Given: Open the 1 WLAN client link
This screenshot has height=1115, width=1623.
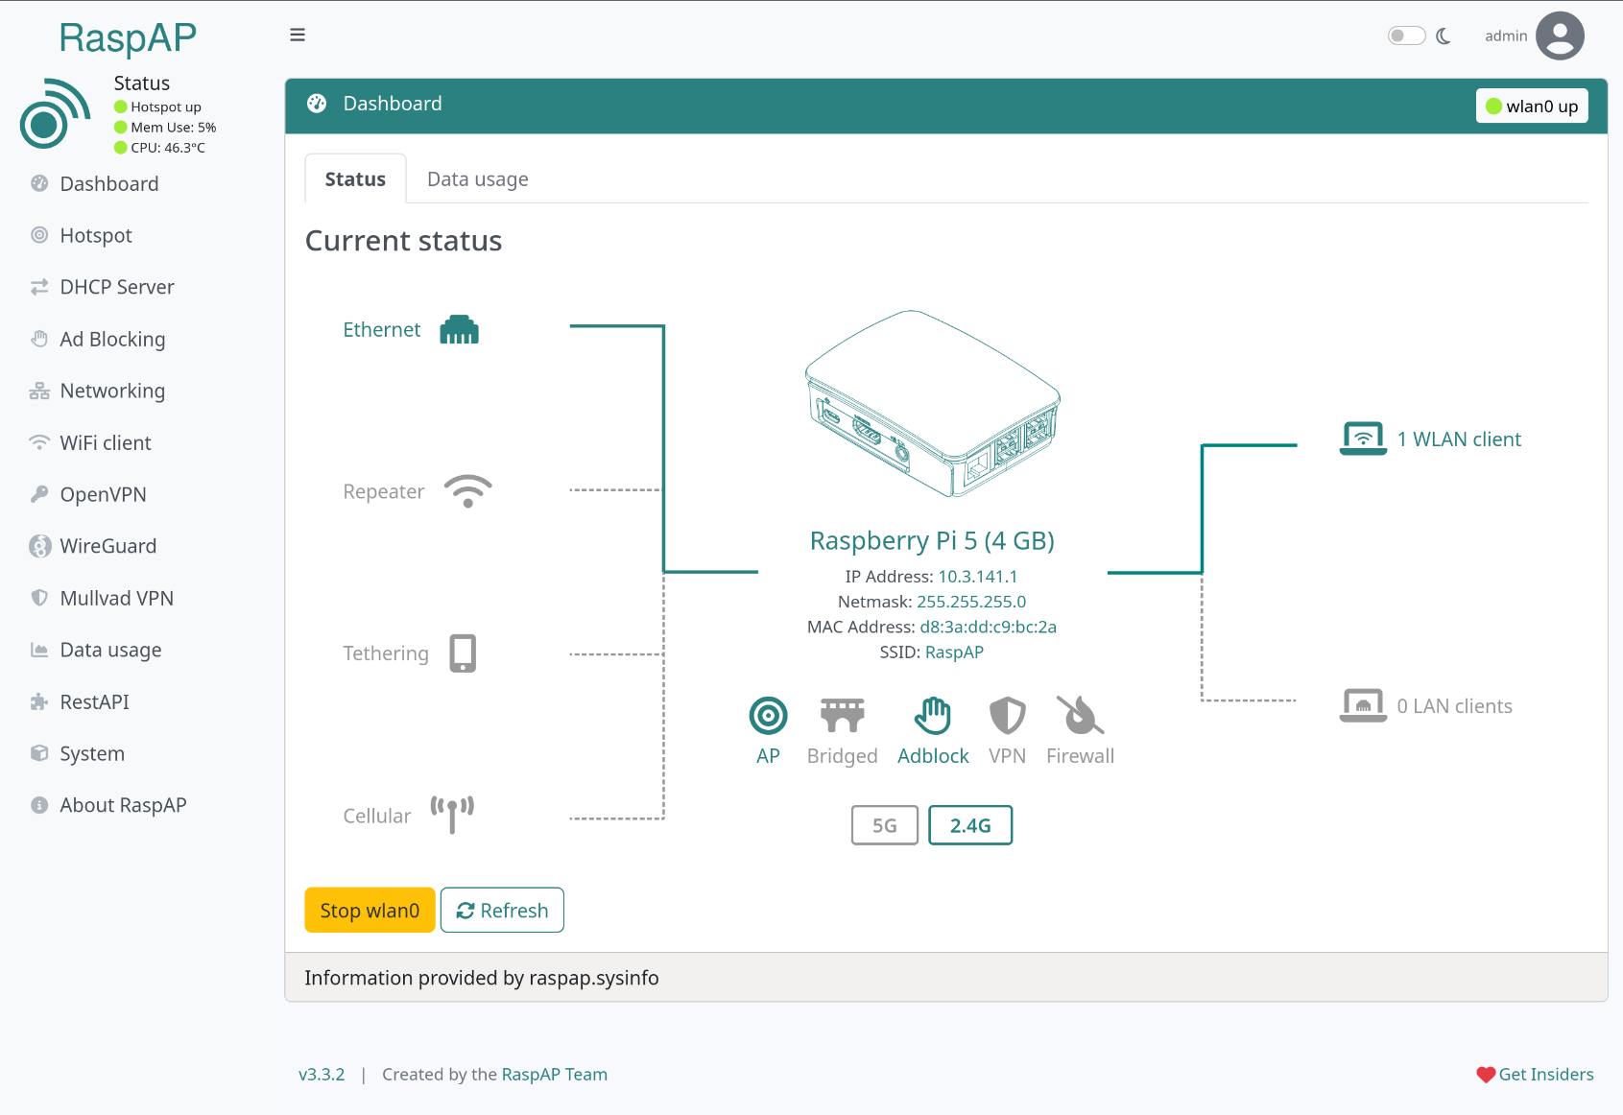Looking at the screenshot, I should click(x=1459, y=439).
